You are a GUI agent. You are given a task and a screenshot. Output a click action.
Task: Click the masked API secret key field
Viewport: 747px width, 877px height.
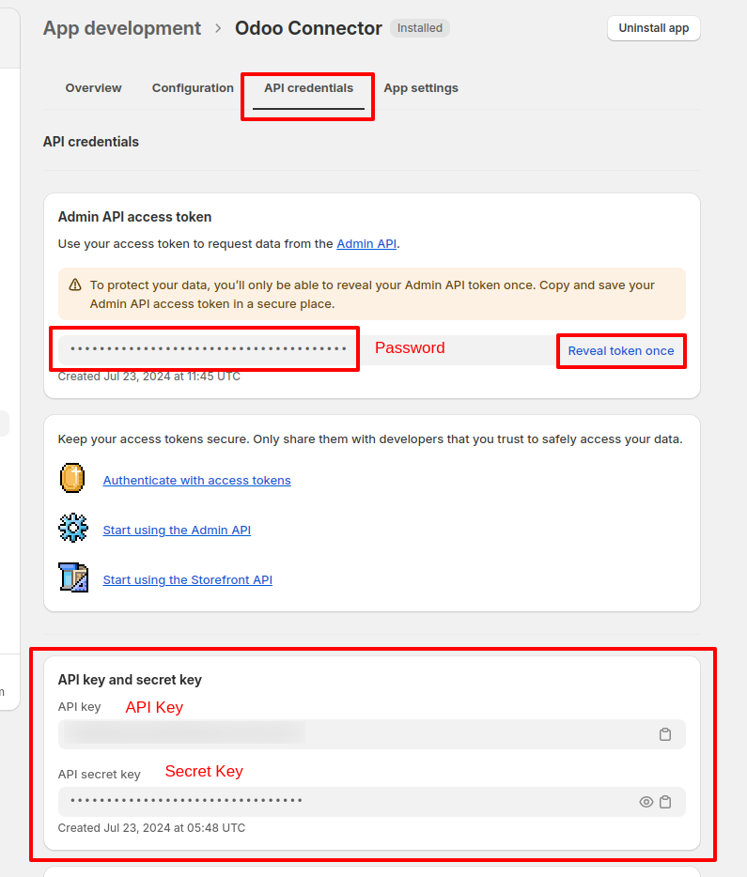point(372,802)
